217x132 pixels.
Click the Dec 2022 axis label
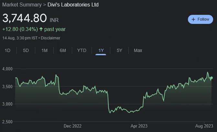tap(72, 126)
